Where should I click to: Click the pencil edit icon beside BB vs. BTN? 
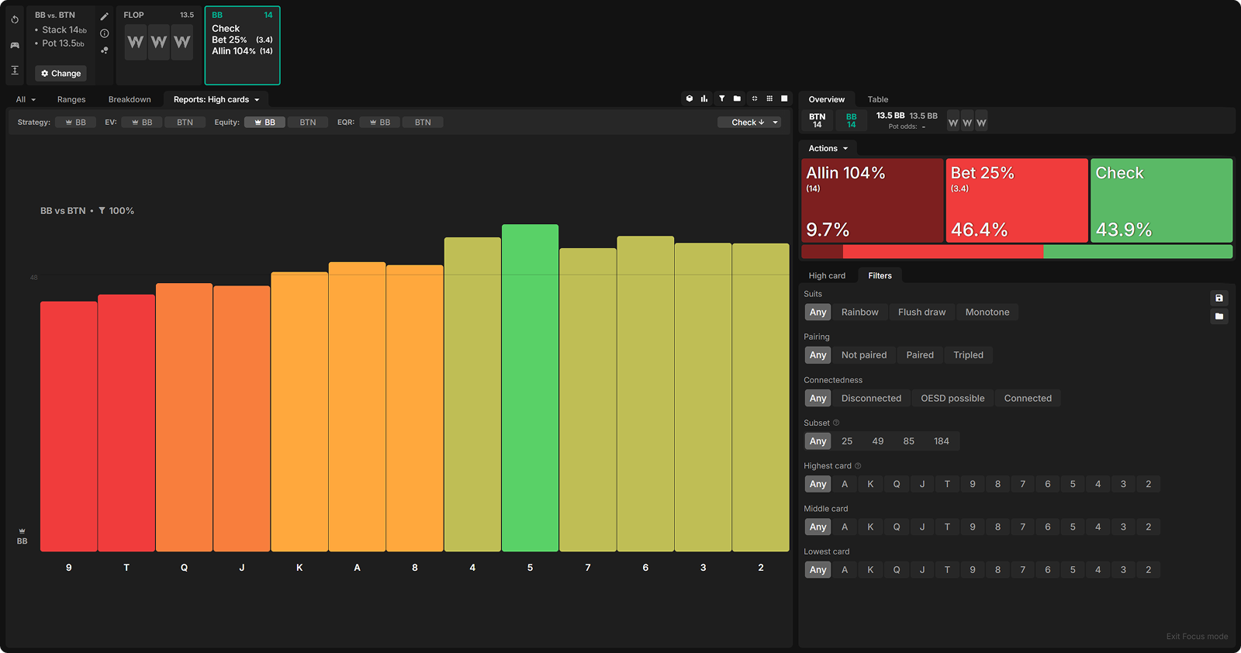click(105, 16)
